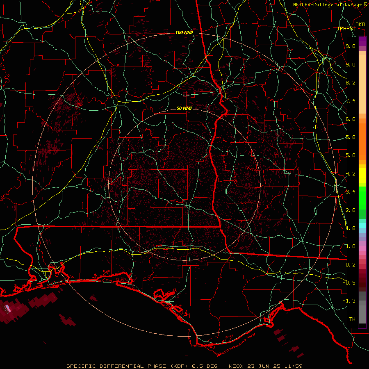Click the Specific Differential Phase caption at bottom

[x=184, y=366]
